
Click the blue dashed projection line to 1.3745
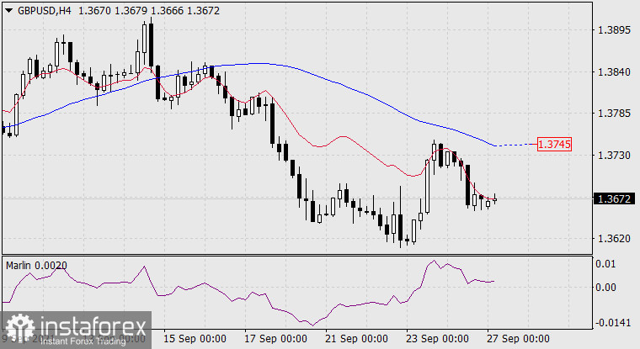[x=516, y=145]
